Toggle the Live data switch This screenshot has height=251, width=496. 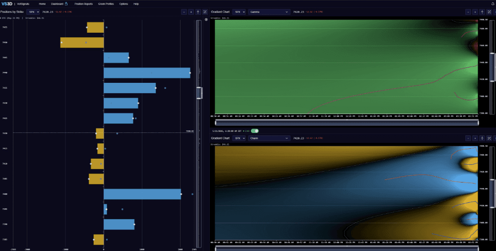coord(254,131)
